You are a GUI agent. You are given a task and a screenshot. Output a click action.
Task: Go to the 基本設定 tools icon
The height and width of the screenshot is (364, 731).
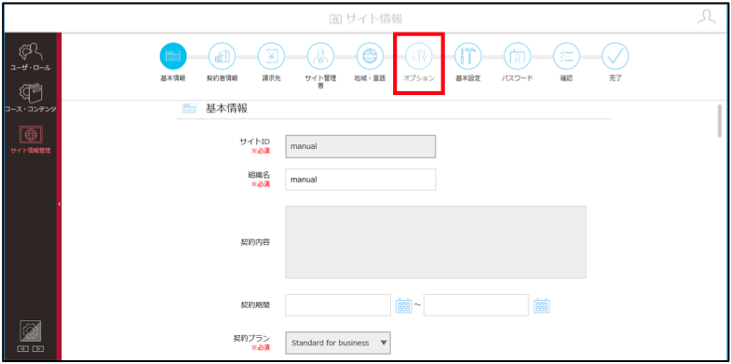468,56
